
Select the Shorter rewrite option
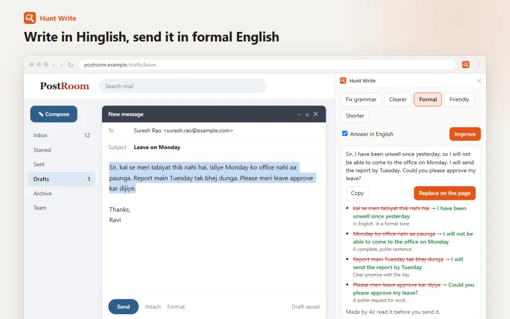355,115
